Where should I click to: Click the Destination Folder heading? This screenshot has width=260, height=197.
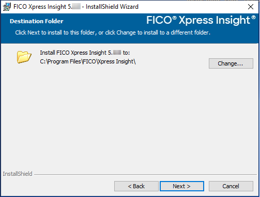pos(37,21)
